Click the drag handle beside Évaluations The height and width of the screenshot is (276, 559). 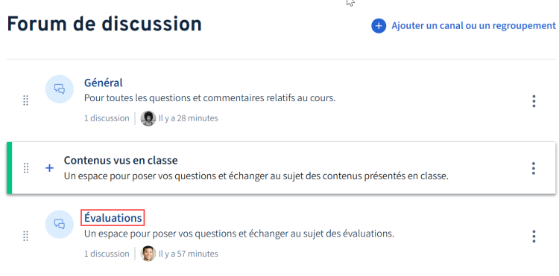coord(25,236)
